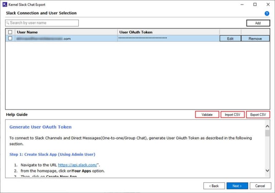
Task: Cancel the export wizard
Action: click(x=260, y=186)
